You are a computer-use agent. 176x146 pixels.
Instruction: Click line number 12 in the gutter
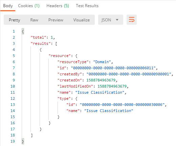[13, 98]
